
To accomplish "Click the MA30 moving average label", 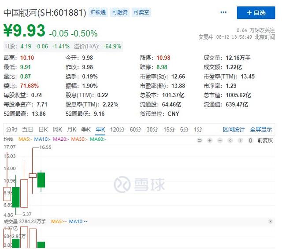I will pos(79,139).
